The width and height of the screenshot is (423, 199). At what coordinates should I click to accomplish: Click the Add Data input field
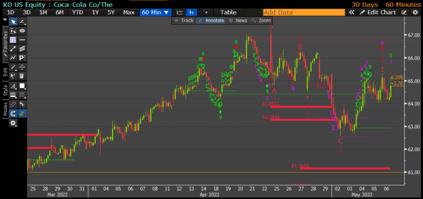point(304,12)
